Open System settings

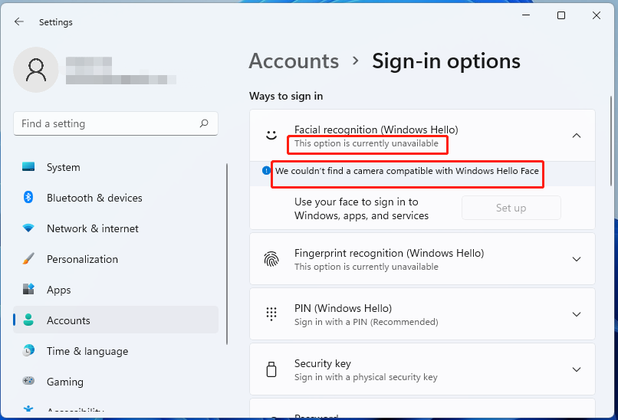[116, 167]
